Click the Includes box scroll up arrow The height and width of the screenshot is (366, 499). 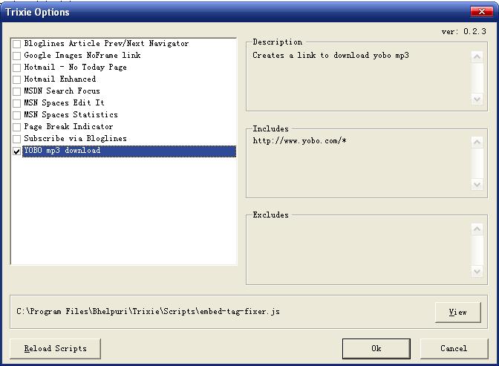477,143
